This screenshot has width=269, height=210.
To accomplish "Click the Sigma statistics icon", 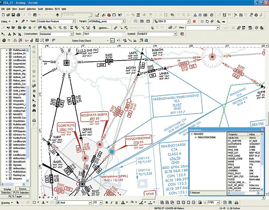I will click(71, 28).
